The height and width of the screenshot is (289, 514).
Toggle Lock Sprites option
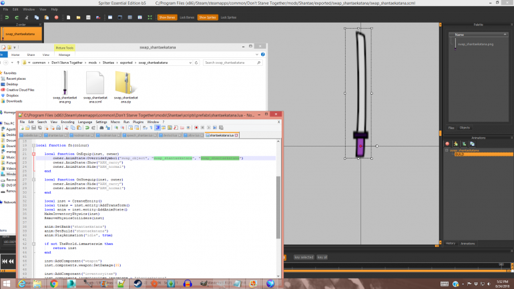pos(228,17)
